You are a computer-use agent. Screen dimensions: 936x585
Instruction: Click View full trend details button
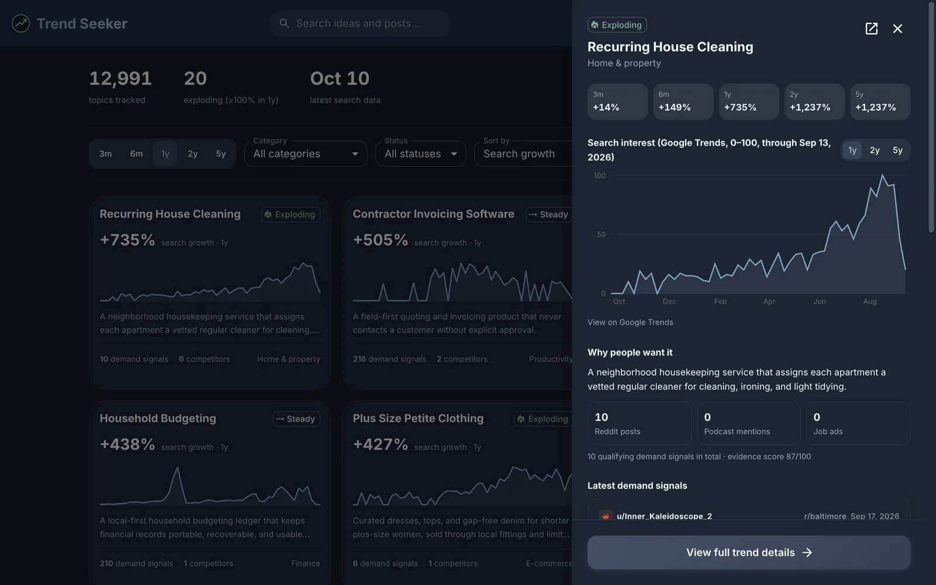tap(749, 553)
